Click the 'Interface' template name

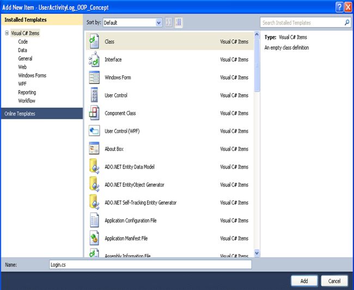tap(113, 59)
